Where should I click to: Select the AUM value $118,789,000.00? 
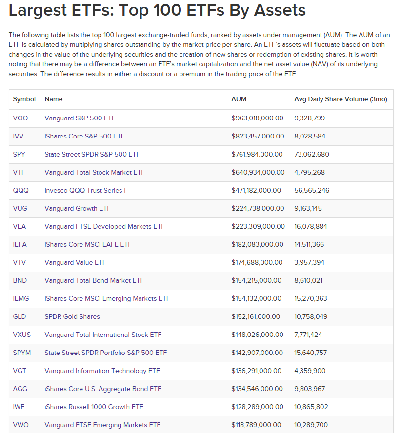[x=256, y=425]
